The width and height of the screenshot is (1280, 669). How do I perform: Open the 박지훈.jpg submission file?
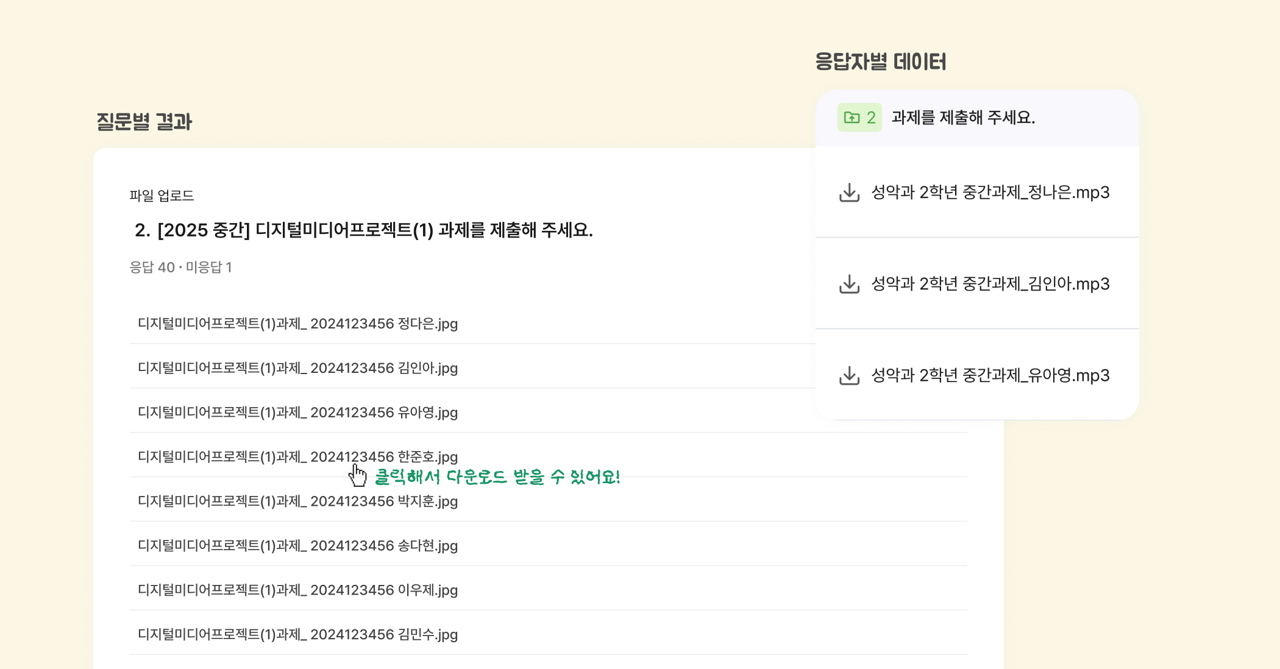[x=297, y=501]
